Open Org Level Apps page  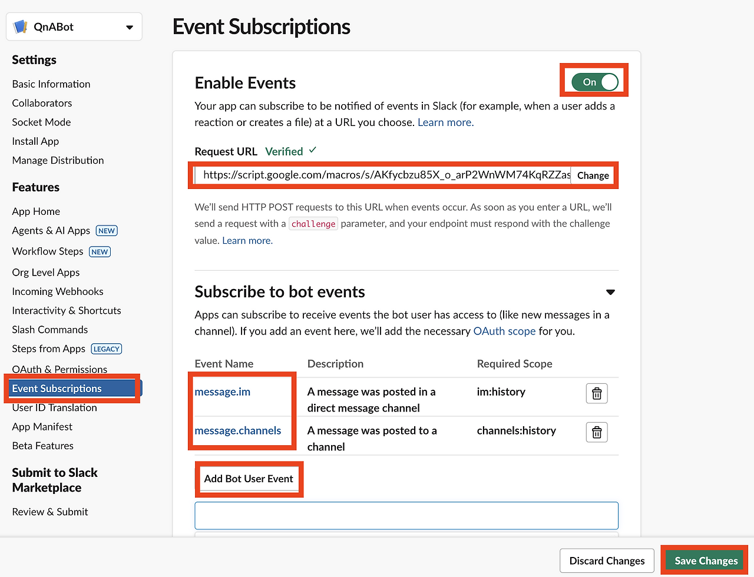pos(46,273)
